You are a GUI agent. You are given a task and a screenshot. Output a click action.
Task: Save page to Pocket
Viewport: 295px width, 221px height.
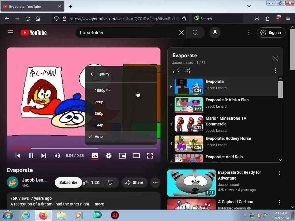pos(257,19)
